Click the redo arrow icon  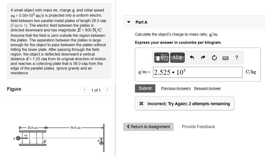[x=203, y=58]
